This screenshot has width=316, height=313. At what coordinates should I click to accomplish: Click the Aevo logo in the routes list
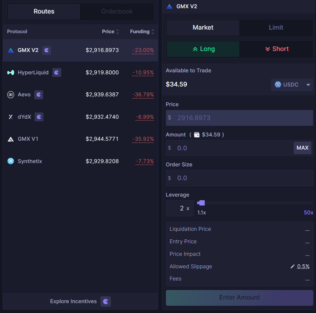click(x=10, y=94)
